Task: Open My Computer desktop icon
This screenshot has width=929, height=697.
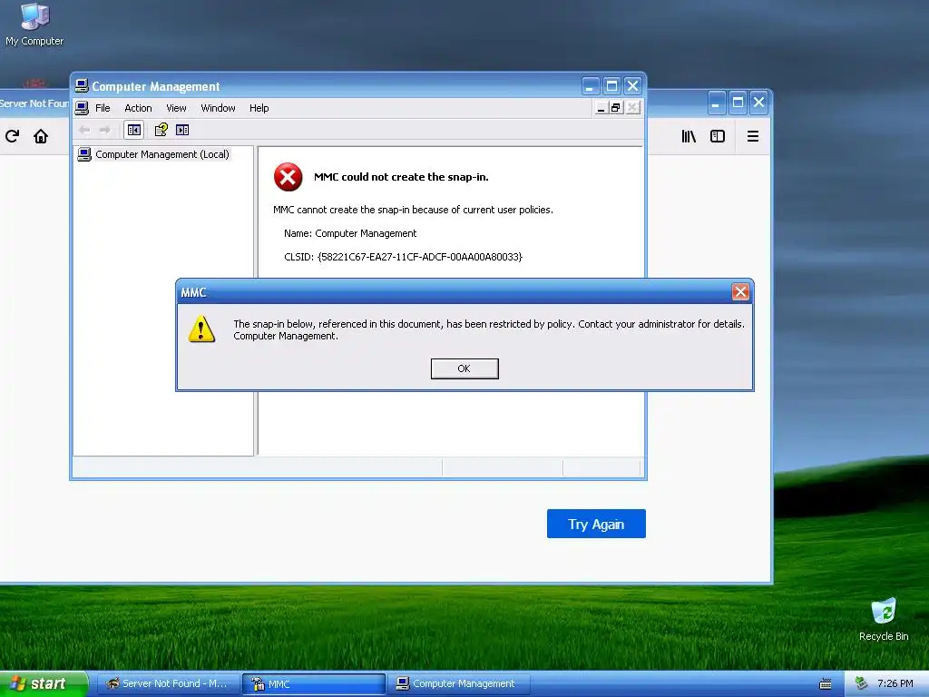Action: [34, 24]
